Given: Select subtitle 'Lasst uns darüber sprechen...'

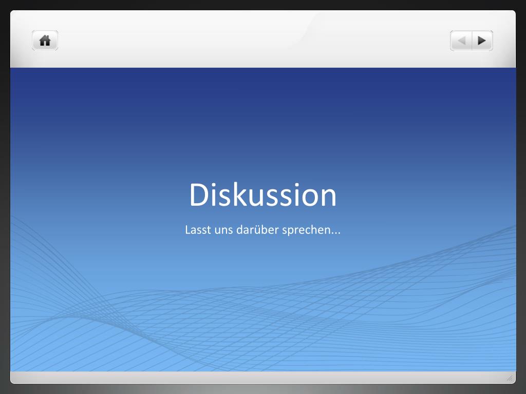Looking at the screenshot, I should click(262, 230).
